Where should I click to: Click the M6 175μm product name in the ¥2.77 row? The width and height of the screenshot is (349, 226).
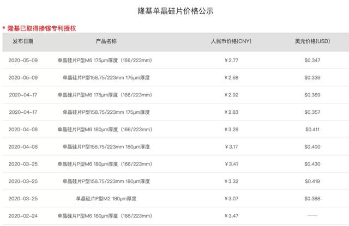(105, 60)
